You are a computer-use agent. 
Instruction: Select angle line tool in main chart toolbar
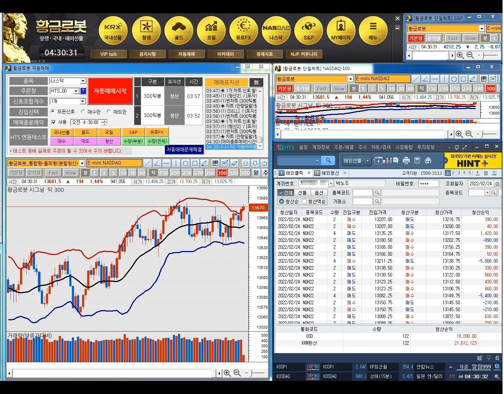click(x=157, y=163)
